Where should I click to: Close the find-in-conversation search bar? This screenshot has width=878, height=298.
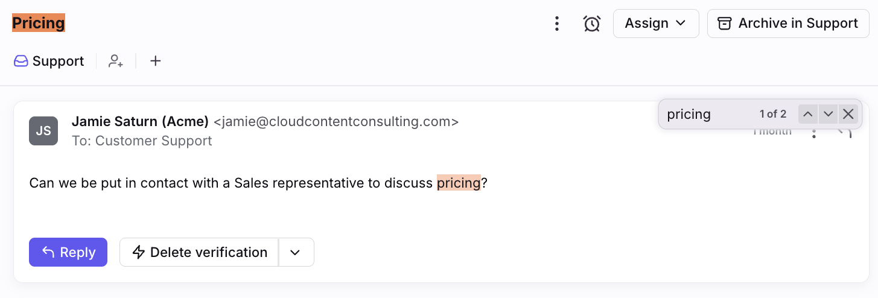[x=848, y=114]
